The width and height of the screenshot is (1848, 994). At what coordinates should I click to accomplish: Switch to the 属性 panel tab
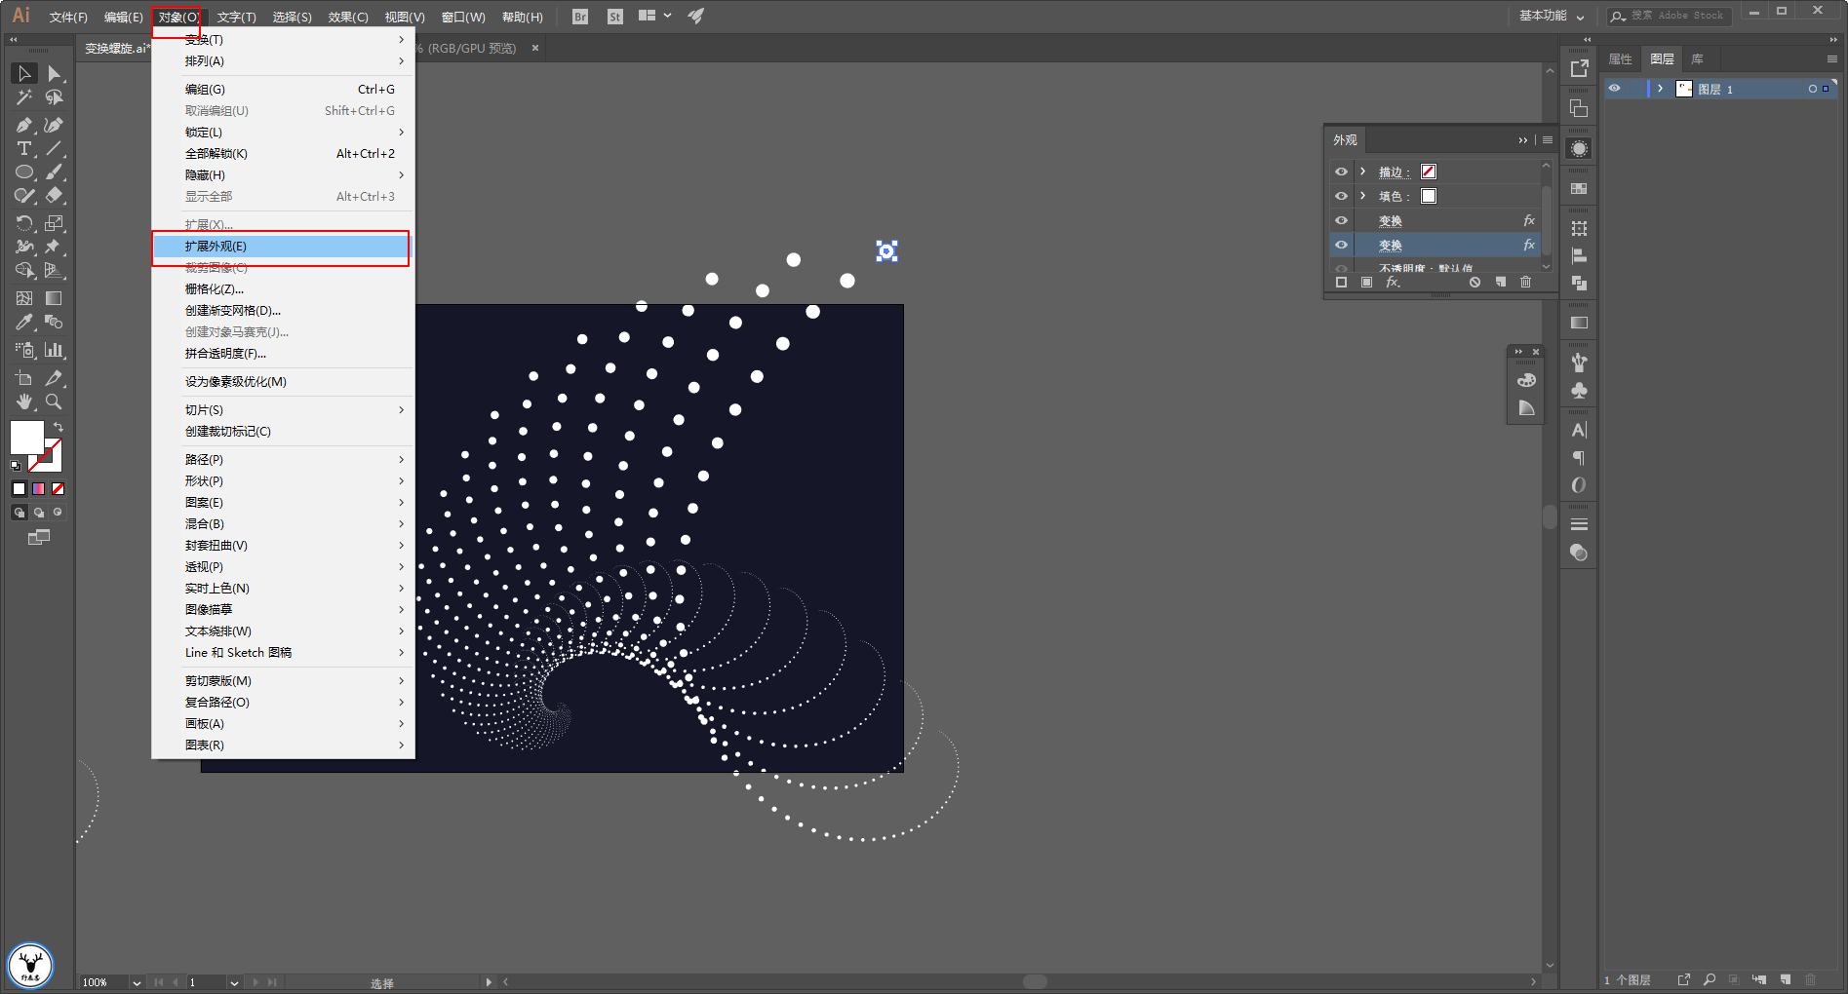click(1621, 59)
